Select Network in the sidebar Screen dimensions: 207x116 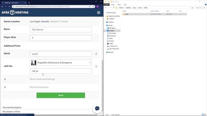(111, 52)
